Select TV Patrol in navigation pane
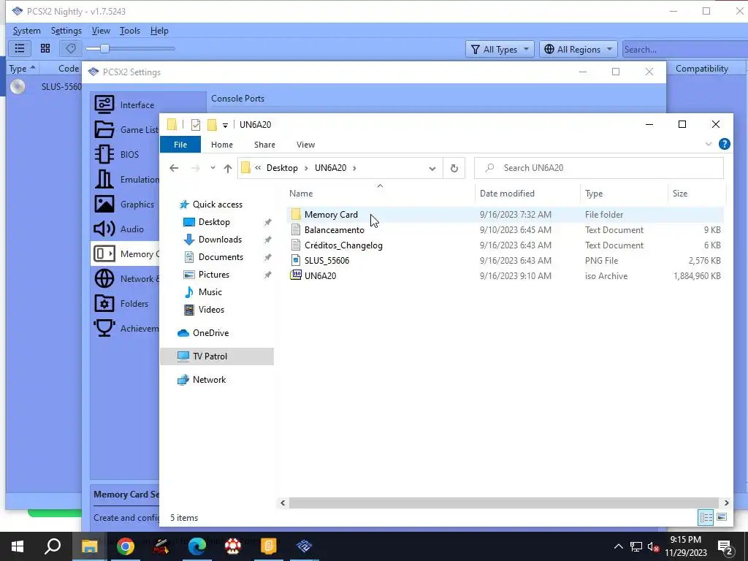Viewport: 748px width, 561px height. tap(217, 356)
